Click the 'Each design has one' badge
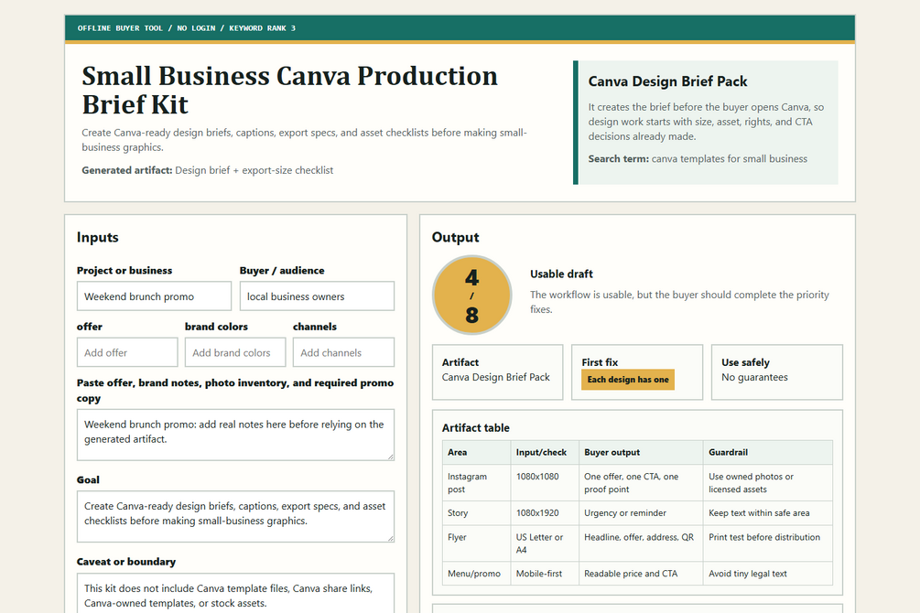 point(628,380)
